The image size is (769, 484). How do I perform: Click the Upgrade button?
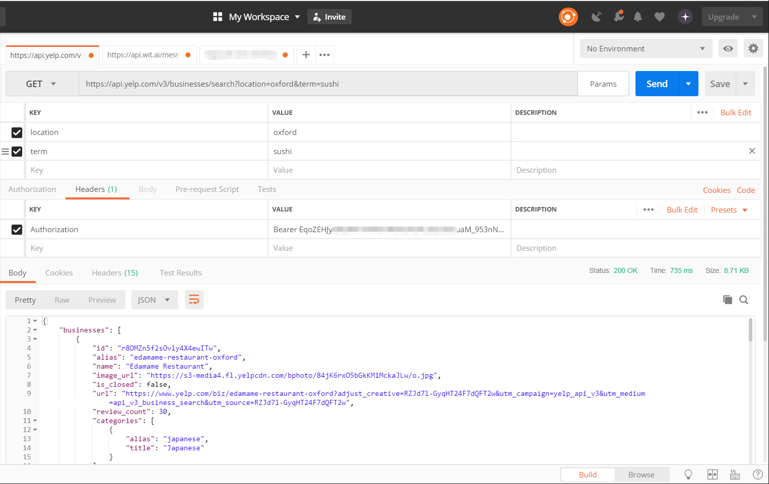[724, 17]
